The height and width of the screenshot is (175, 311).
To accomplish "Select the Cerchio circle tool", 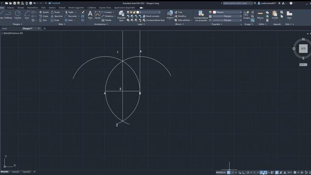I will coord(17,15).
